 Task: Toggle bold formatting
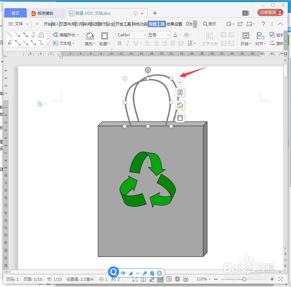click(x=120, y=43)
